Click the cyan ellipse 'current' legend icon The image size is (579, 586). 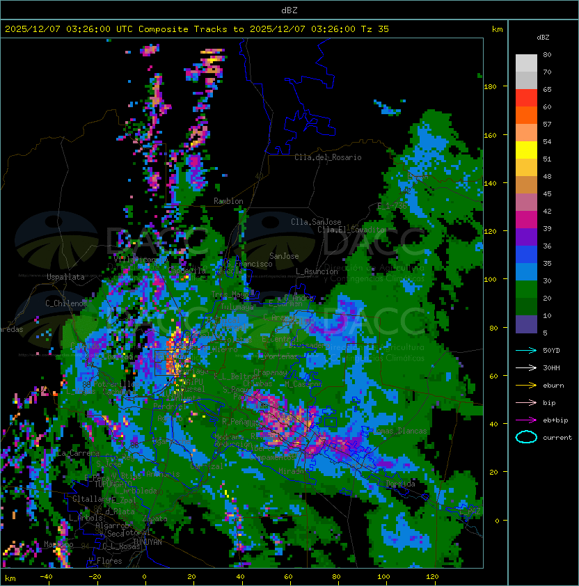(526, 437)
